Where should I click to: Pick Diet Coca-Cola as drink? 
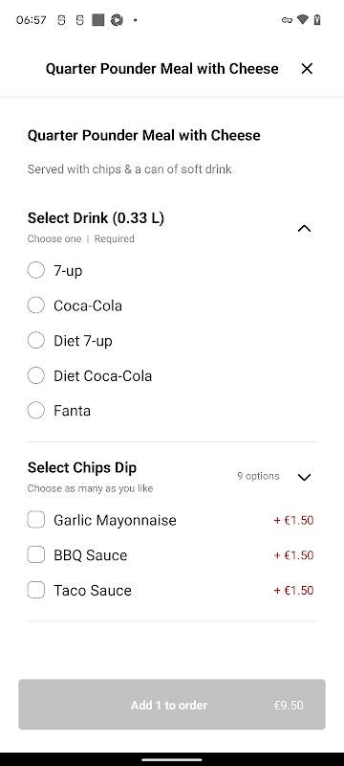(35, 375)
